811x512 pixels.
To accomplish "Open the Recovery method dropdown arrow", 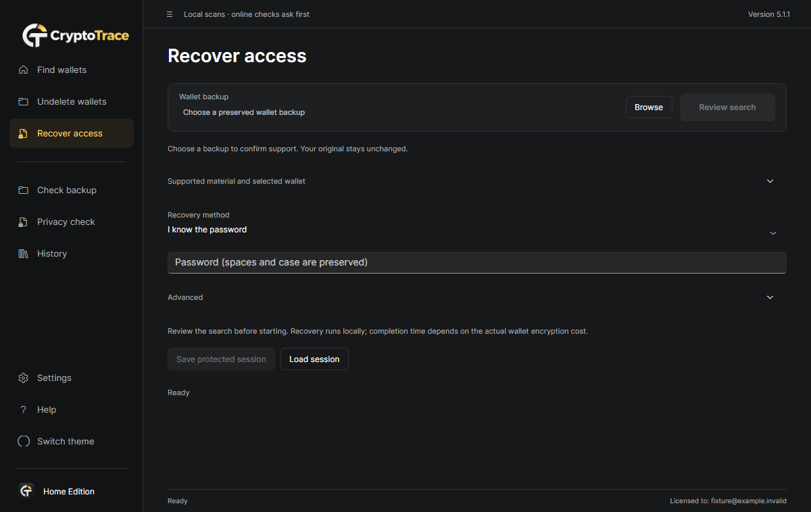I will pos(773,233).
